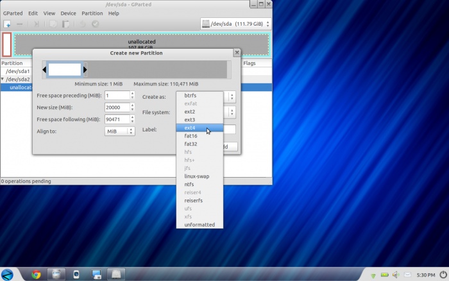Choose fat16 in the file system list
The width and height of the screenshot is (449, 281).
[199, 136]
